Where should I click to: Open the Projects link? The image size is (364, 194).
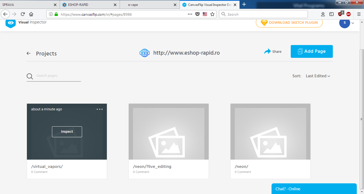[x=46, y=54]
